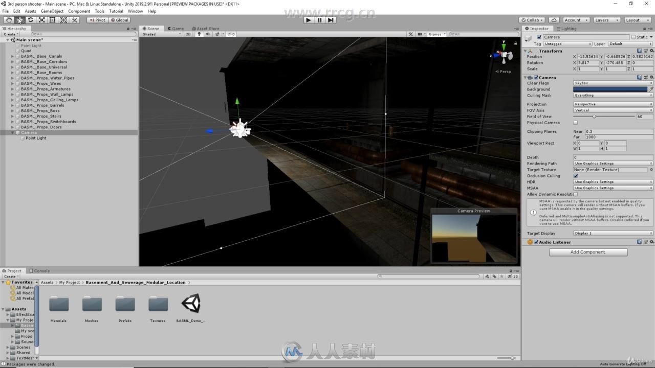The width and height of the screenshot is (655, 368).
Task: Toggle scene audio speaker icon
Action: (208, 34)
